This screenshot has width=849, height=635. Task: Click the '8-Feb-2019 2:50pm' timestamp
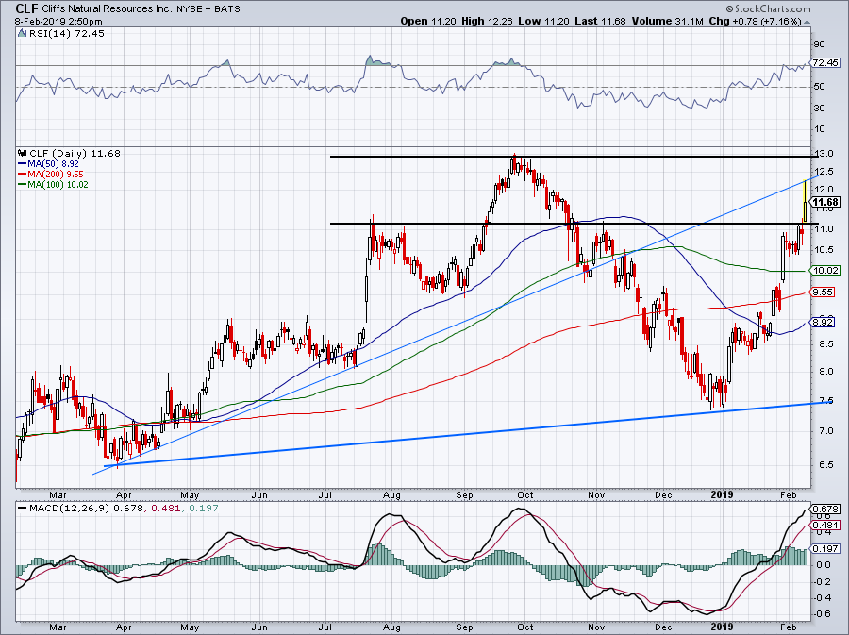58,21
